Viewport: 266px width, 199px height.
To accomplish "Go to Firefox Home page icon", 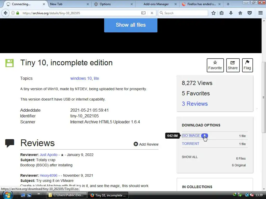I will click(240, 13).
